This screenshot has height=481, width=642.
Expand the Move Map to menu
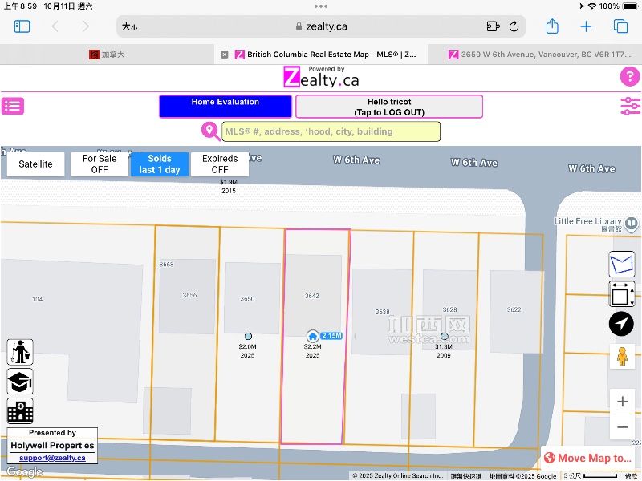pyautogui.click(x=588, y=458)
